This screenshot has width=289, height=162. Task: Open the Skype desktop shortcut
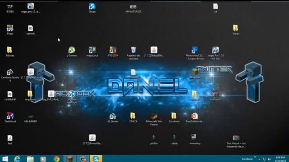click(92, 6)
